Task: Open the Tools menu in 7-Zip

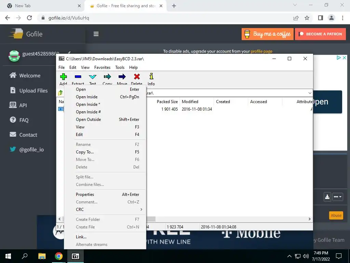Action: coord(120,67)
